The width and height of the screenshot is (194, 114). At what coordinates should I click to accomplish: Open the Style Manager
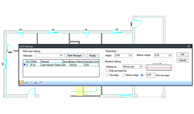coord(74,55)
